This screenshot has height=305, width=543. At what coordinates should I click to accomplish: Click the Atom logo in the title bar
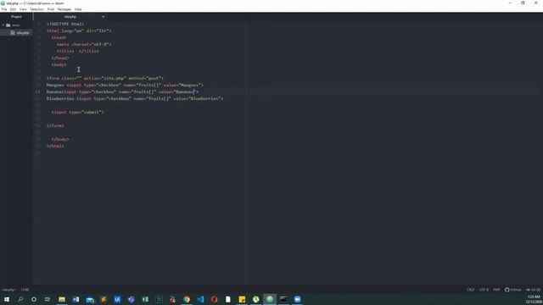click(3, 3)
